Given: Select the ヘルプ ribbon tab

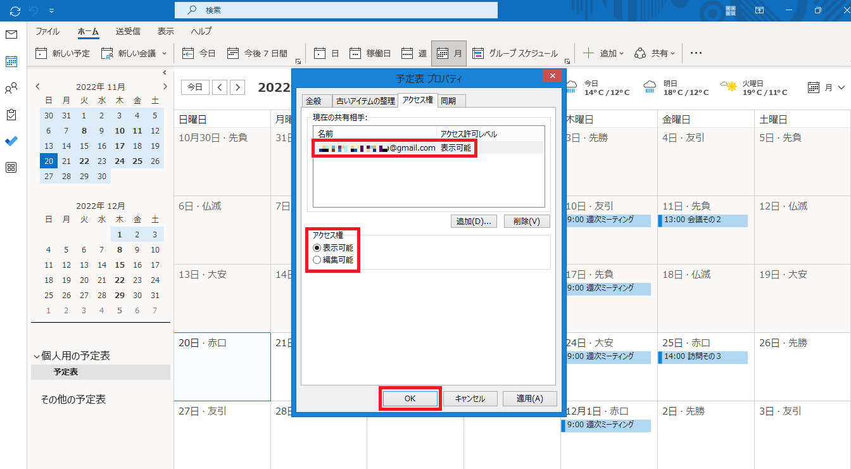Looking at the screenshot, I should (x=201, y=32).
